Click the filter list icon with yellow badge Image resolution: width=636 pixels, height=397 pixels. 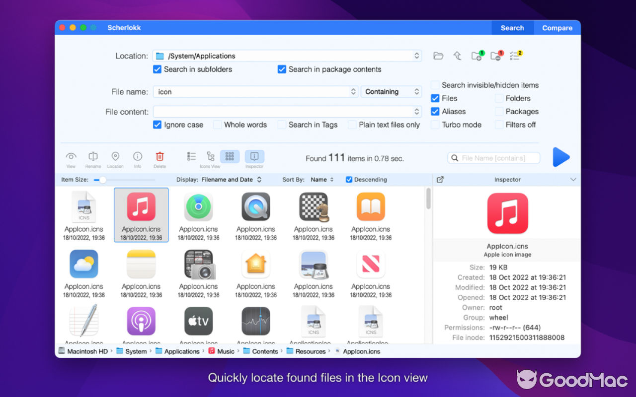[x=515, y=56]
